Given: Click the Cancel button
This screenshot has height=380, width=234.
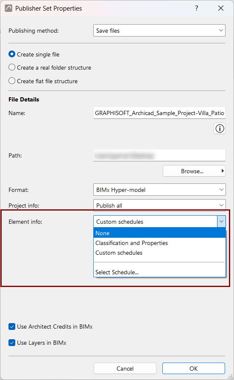Looking at the screenshot, I should (x=125, y=369).
